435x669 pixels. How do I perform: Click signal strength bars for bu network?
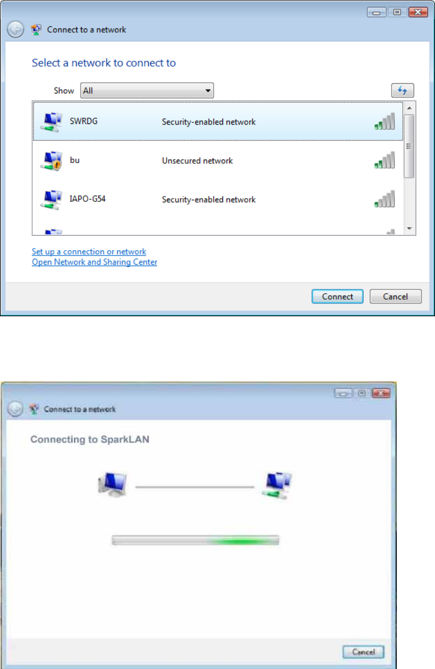(x=385, y=160)
